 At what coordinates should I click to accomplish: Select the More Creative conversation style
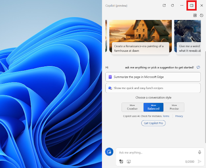132,107
